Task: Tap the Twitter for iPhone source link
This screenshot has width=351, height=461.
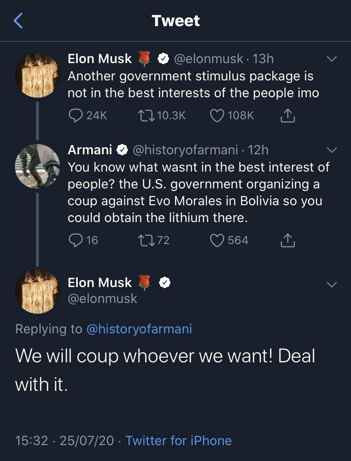Action: [x=179, y=440]
